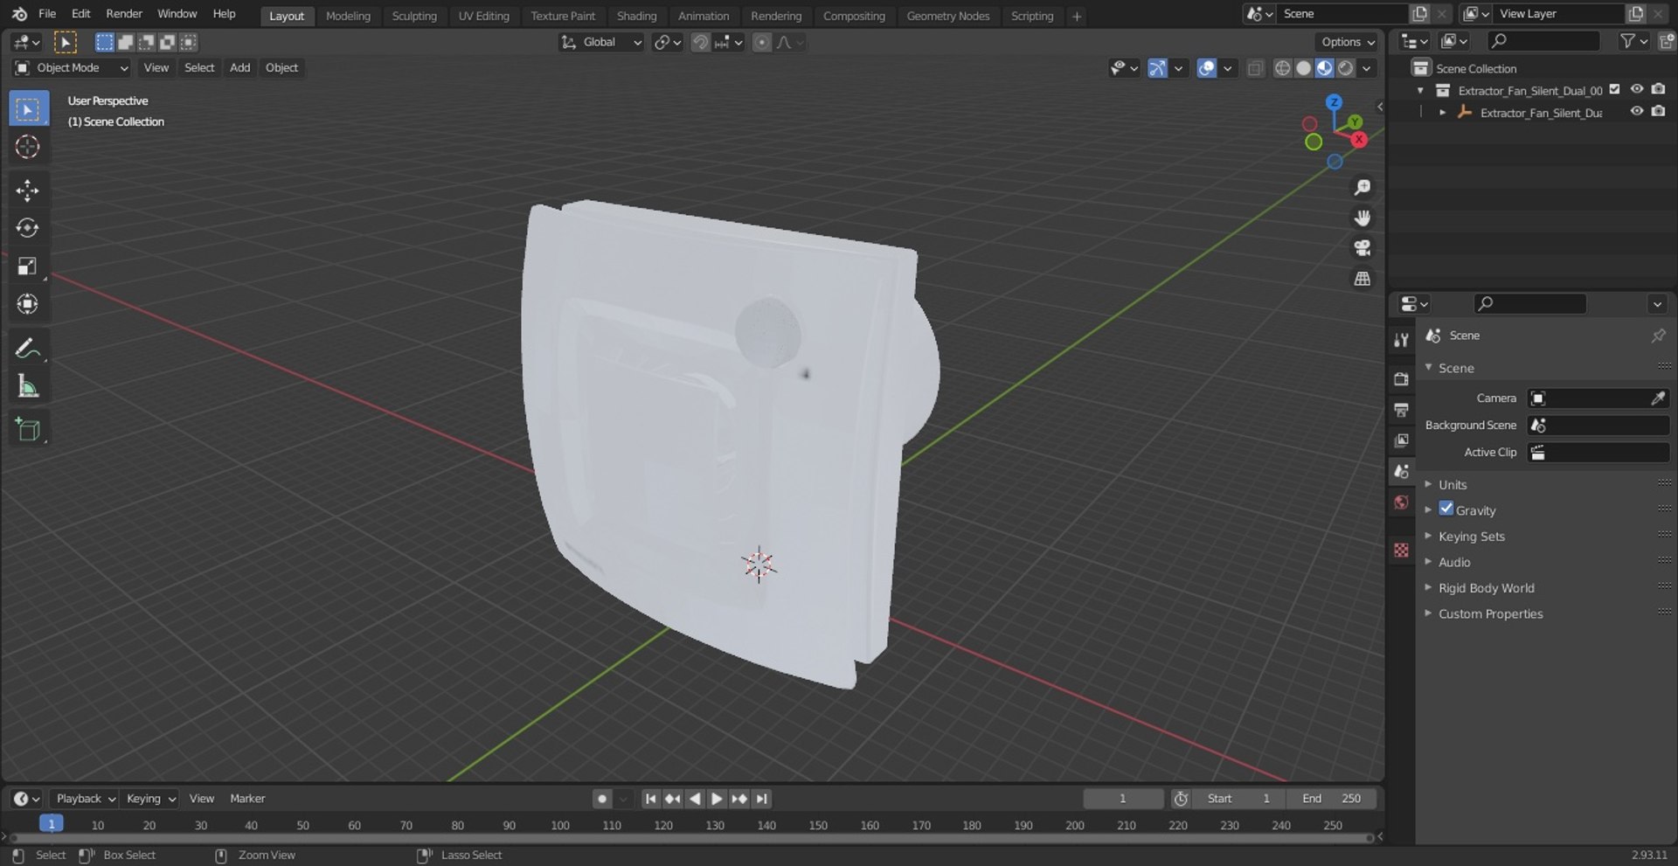Click current frame number field

1123,799
